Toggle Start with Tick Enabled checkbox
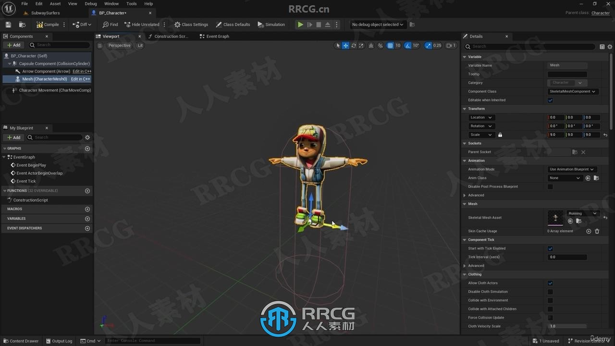 coord(550,248)
